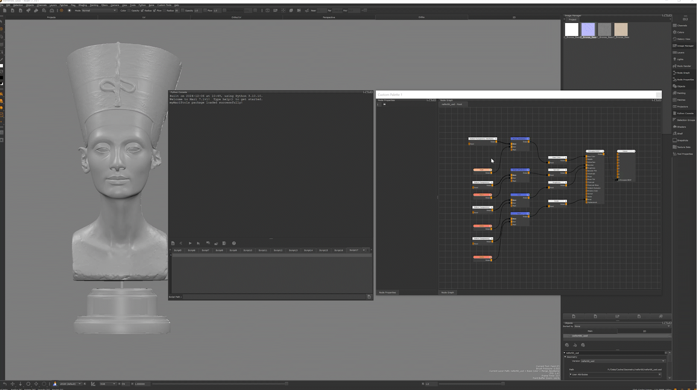The image size is (697, 390).
Task: Open the Shading menu
Action: [x=82, y=5]
